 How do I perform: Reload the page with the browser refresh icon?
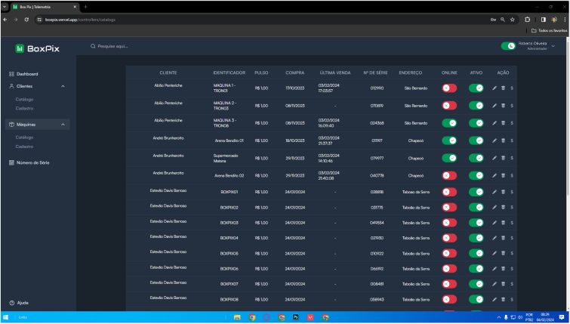coord(27,19)
